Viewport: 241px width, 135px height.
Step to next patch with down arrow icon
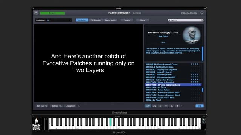tap(160, 106)
